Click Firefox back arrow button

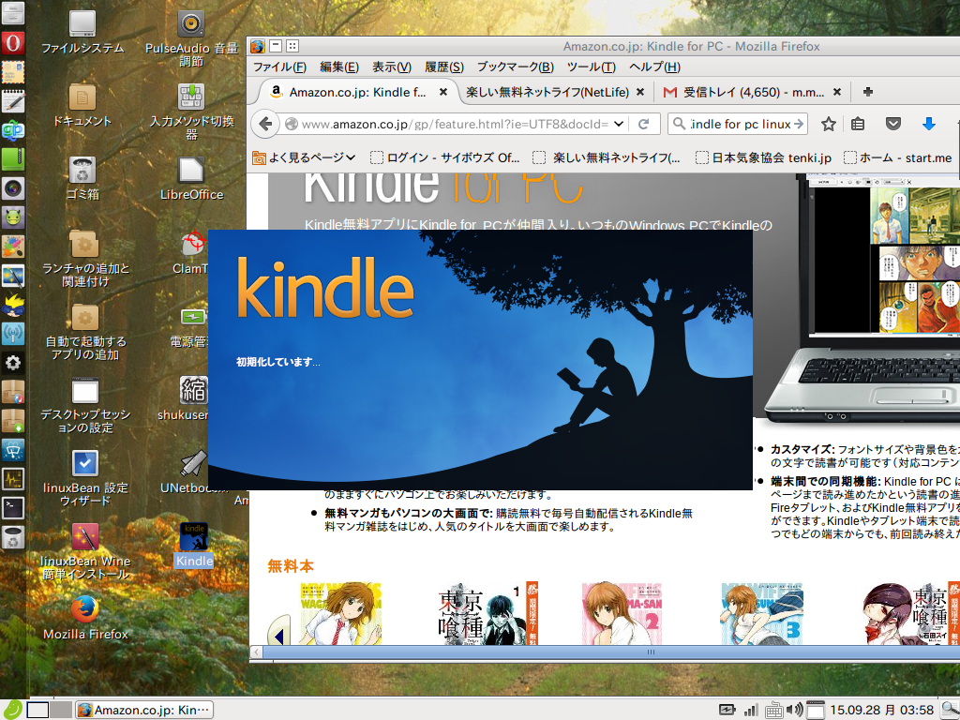[265, 124]
